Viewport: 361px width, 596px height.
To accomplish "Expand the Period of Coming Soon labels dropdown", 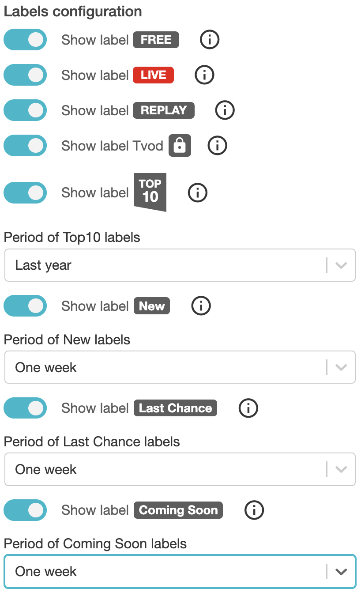I will click(x=180, y=571).
